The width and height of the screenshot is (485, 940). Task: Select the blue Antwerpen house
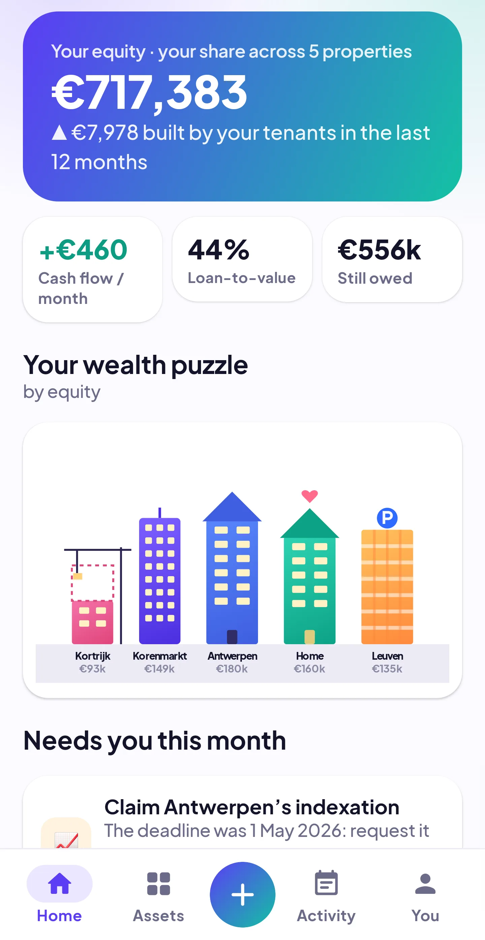232,568
